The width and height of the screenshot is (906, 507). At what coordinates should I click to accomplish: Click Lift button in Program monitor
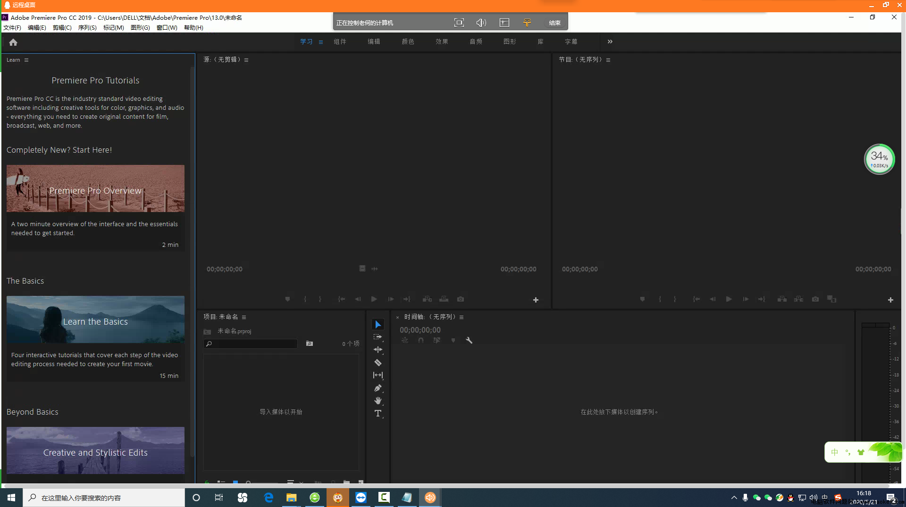782,299
